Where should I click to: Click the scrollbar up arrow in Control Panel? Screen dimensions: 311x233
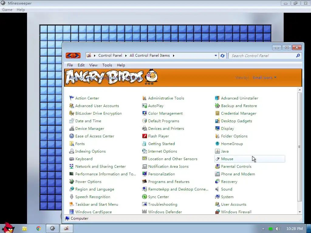pyautogui.click(x=300, y=90)
